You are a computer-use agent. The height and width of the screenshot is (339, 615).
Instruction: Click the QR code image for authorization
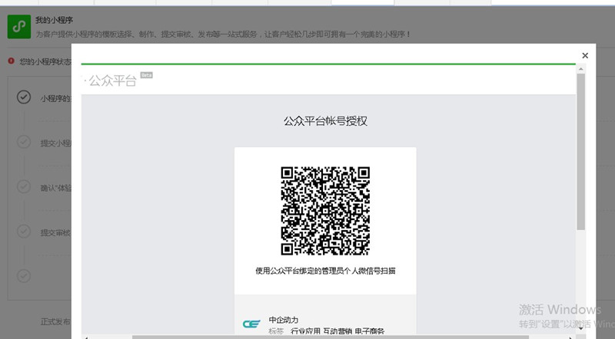click(325, 211)
